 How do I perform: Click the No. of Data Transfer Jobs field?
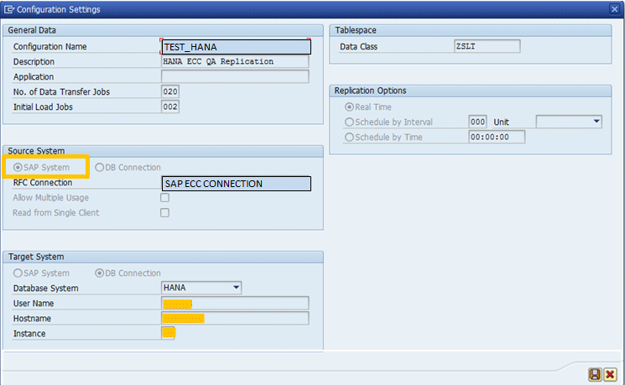click(x=170, y=91)
